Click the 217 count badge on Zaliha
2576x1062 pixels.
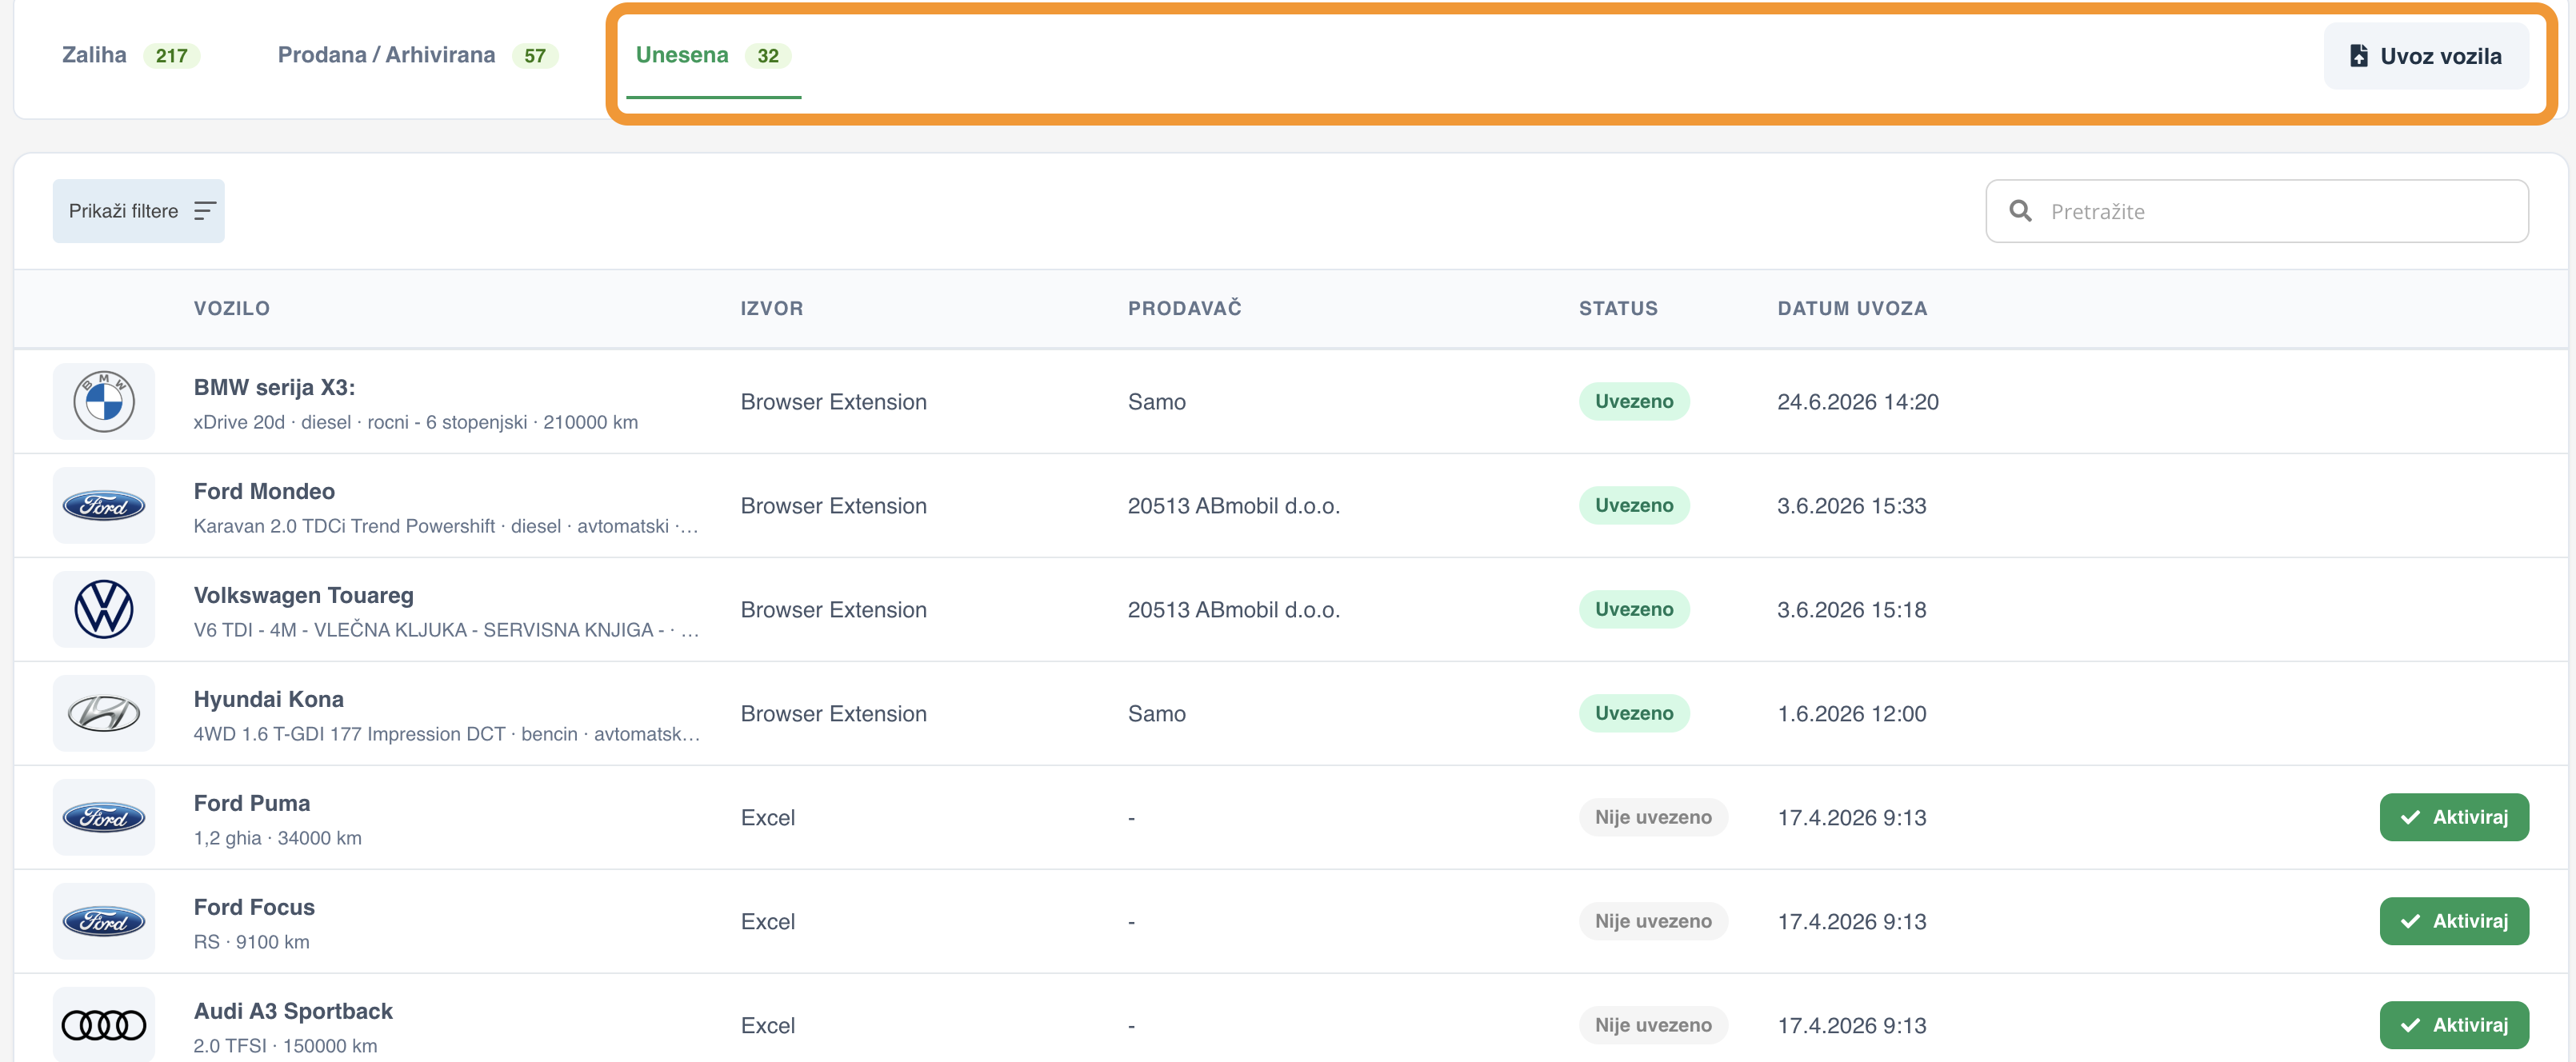[x=171, y=56]
